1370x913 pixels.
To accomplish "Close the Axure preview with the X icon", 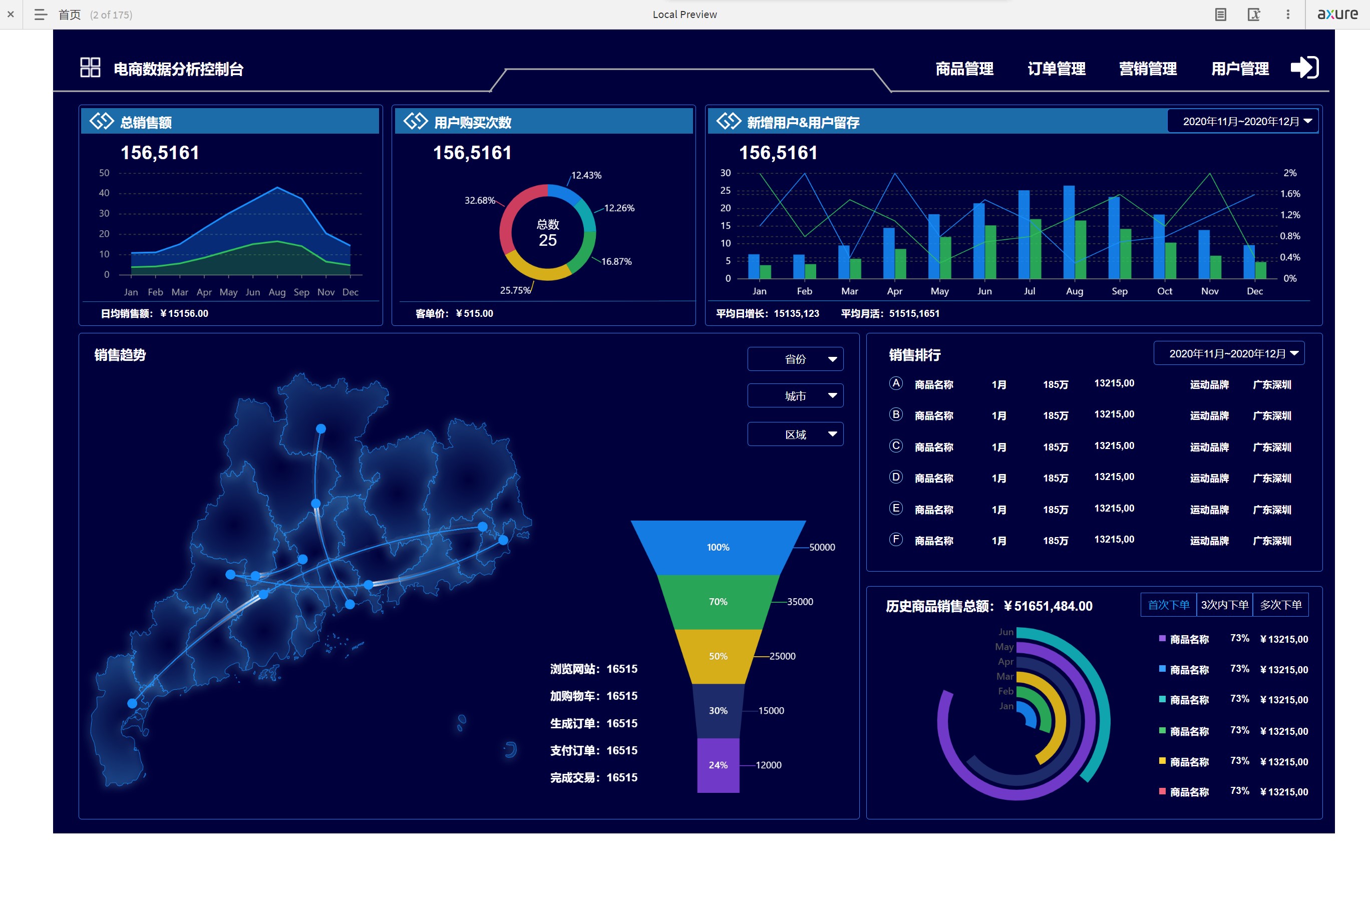I will click(x=11, y=14).
